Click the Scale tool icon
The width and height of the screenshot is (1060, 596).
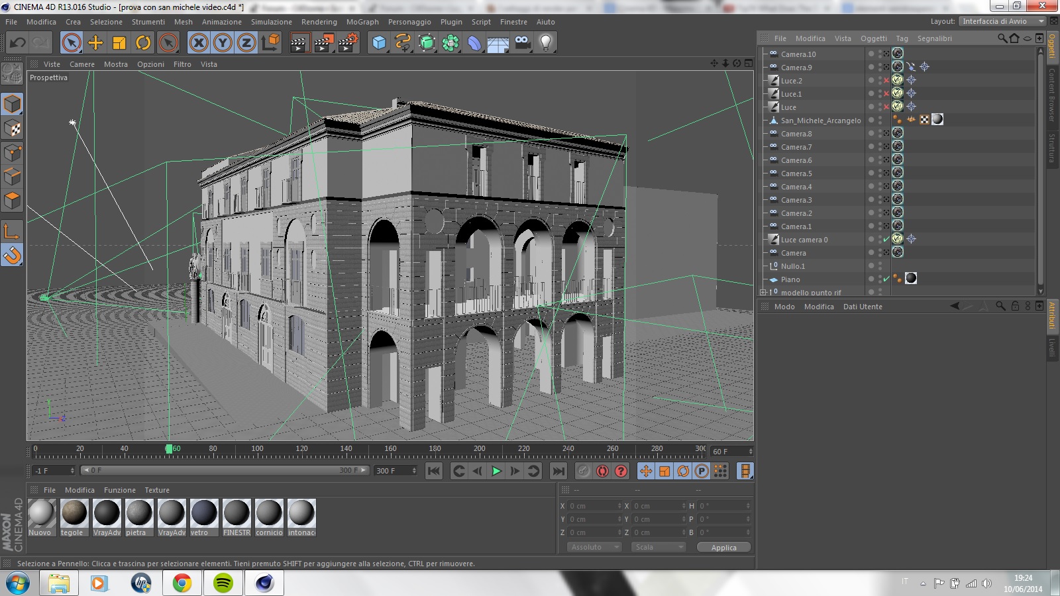point(119,43)
